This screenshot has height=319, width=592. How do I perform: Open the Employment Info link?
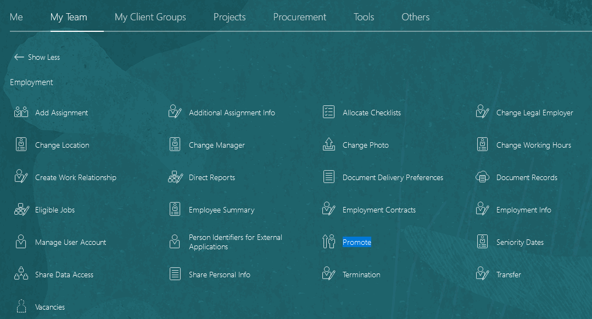pyautogui.click(x=524, y=210)
